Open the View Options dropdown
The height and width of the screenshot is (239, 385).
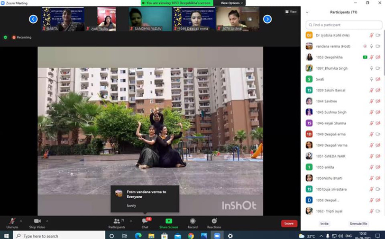pyautogui.click(x=232, y=3)
